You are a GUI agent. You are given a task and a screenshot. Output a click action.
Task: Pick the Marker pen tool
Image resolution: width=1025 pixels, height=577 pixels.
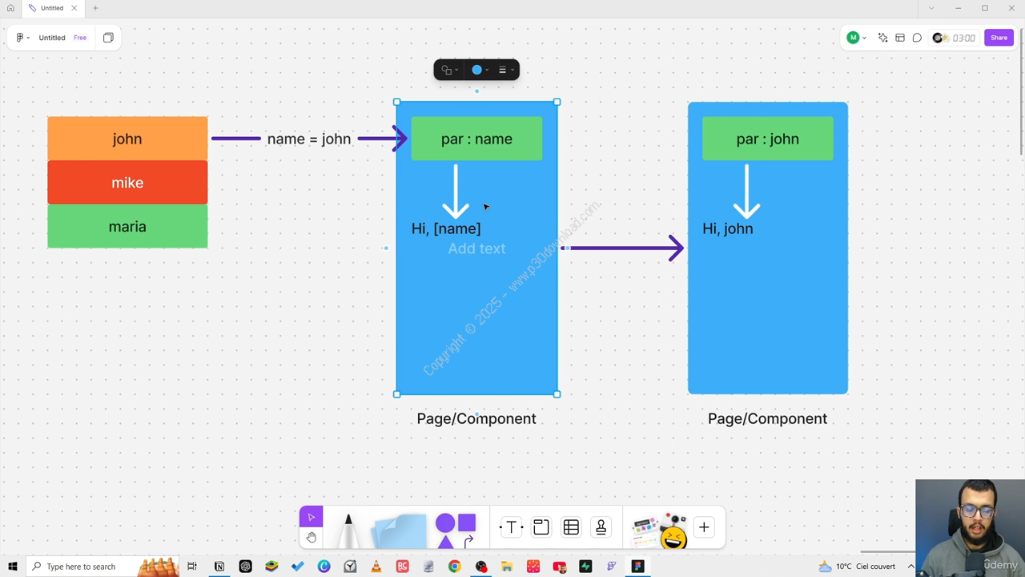pyautogui.click(x=348, y=531)
